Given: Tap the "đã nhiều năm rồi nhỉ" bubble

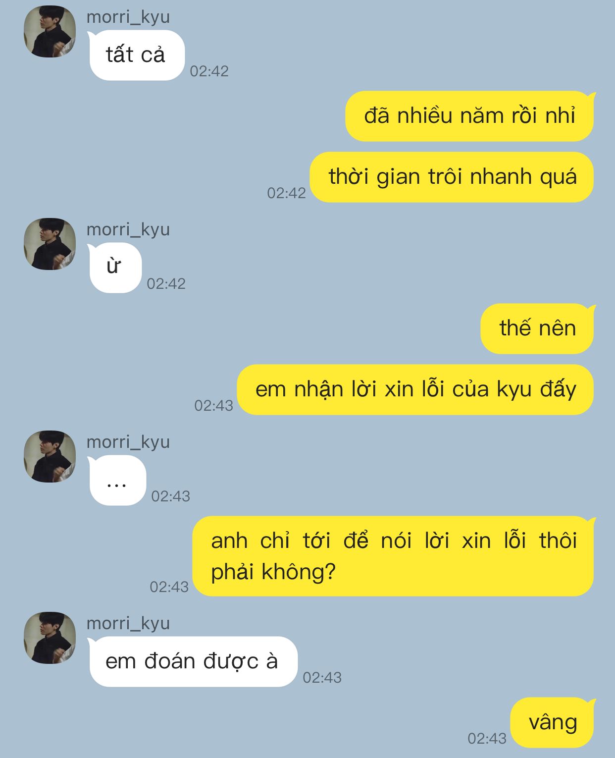Looking at the screenshot, I should point(469,116).
